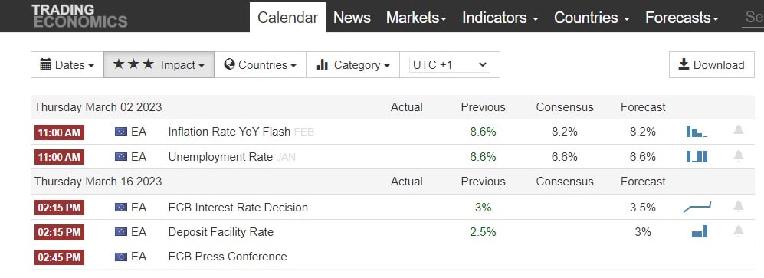
Task: Expand the Dates filter dropdown
Action: click(x=67, y=65)
